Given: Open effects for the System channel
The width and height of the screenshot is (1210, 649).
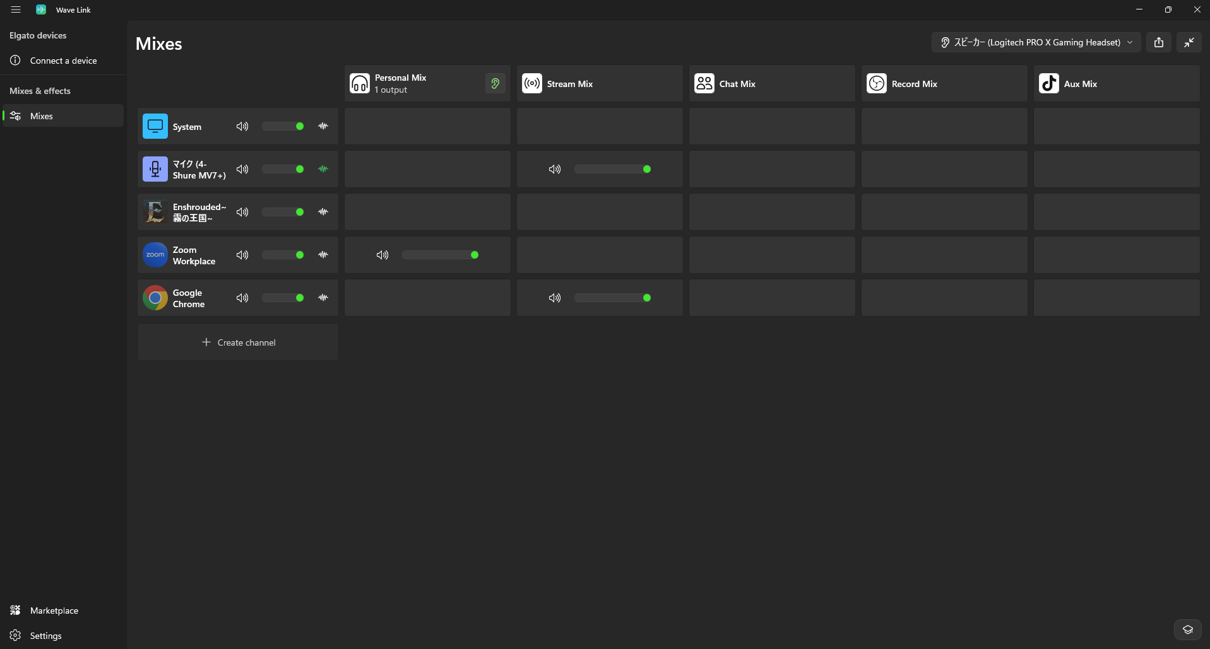Looking at the screenshot, I should point(323,126).
